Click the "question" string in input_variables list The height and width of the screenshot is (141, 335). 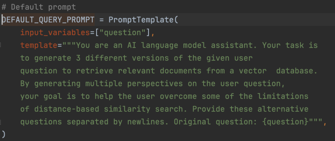[123, 32]
